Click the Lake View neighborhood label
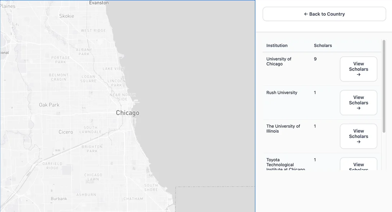Viewport: 392px width, 212px height. [x=113, y=69]
